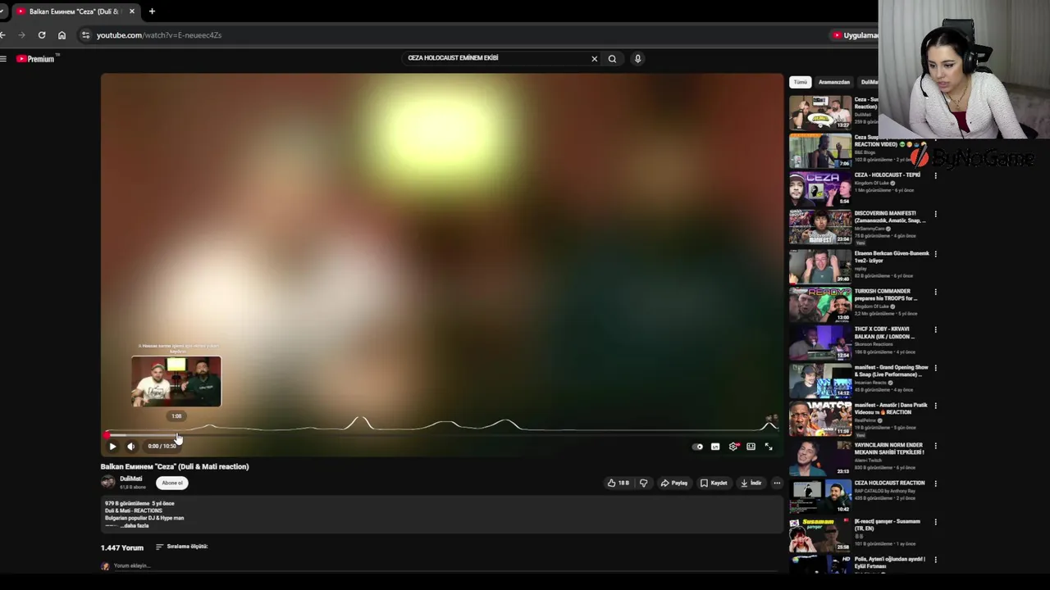Open DISCOVERING MANIFEST! video title
Screen dimensions: 1050x590
tap(890, 217)
